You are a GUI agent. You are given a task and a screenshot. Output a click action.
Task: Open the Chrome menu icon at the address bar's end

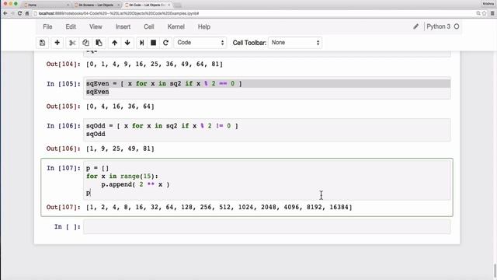[492, 13]
